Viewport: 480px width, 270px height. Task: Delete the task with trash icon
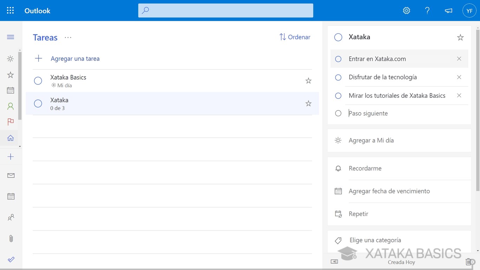pos(468,262)
